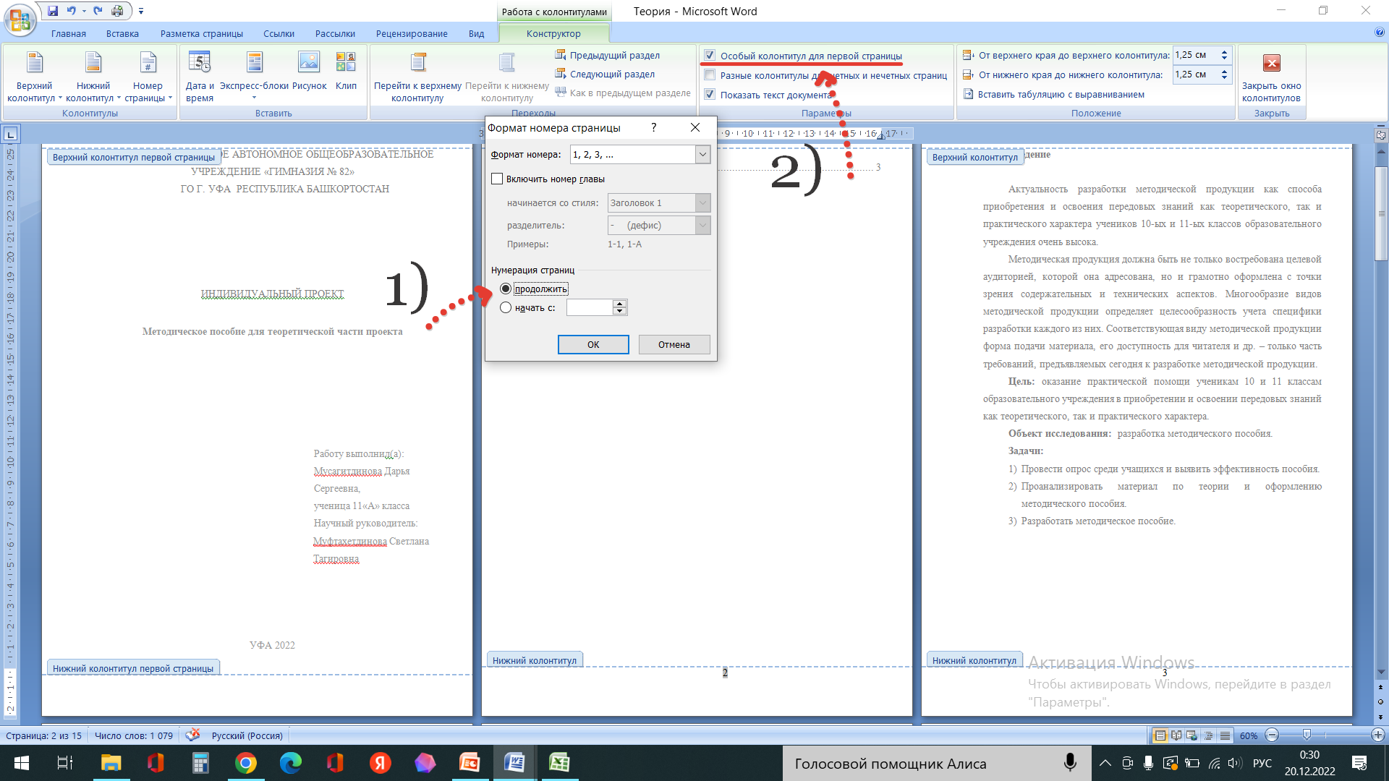1389x781 pixels.
Task: Open the Разметка страницы tab
Action: click(x=201, y=33)
